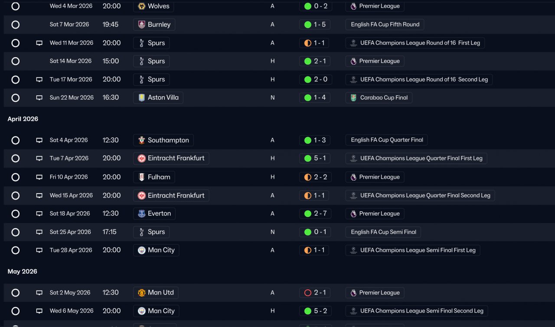Click Champions League logo on 6 May row
This screenshot has width=555, height=327.
(354, 311)
